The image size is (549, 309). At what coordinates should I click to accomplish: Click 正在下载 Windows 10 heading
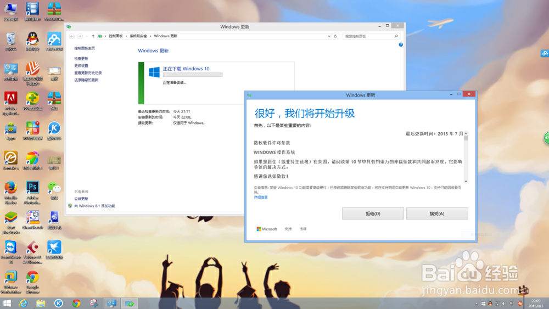[x=186, y=69]
